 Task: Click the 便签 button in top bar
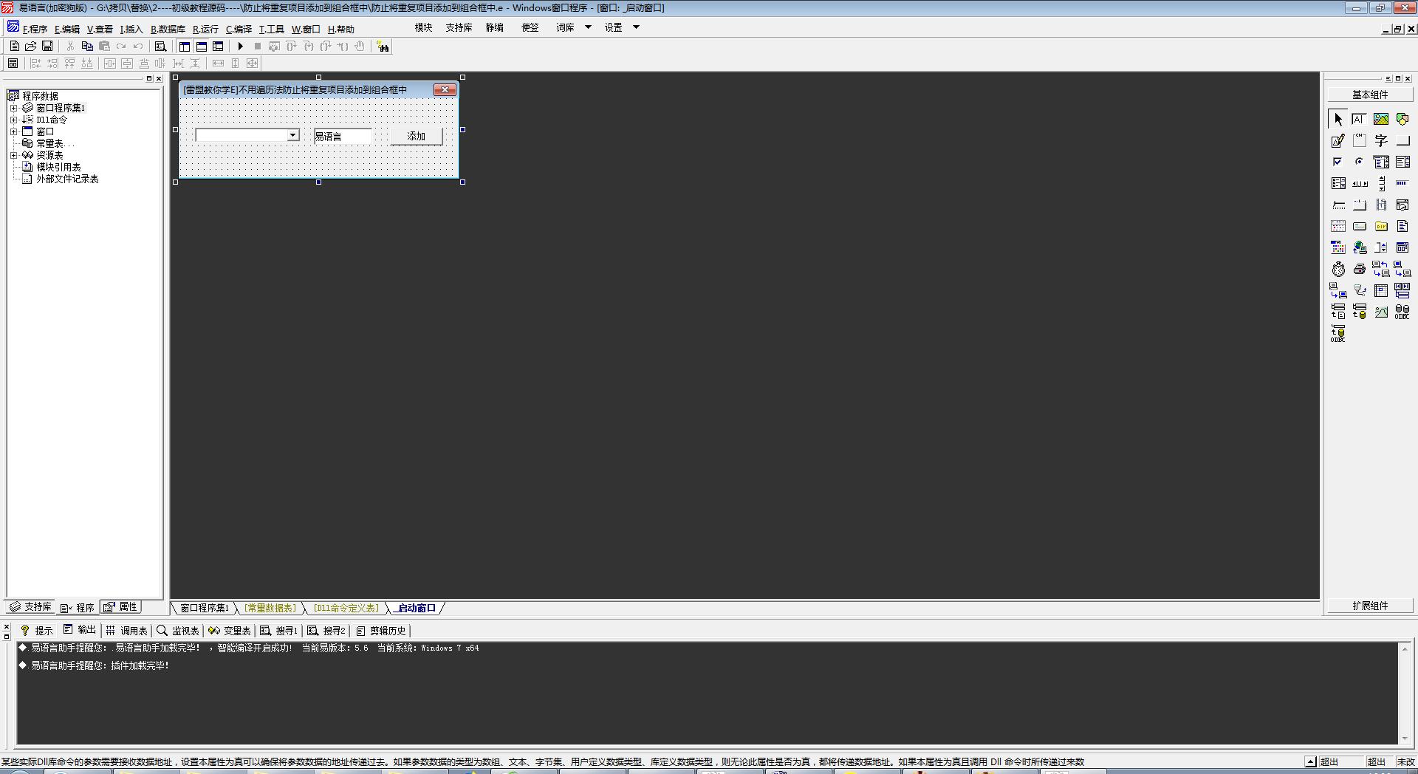click(530, 27)
